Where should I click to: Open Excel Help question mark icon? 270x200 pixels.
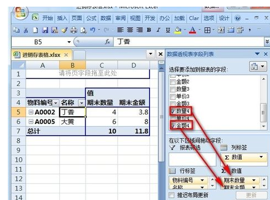coord(238,18)
